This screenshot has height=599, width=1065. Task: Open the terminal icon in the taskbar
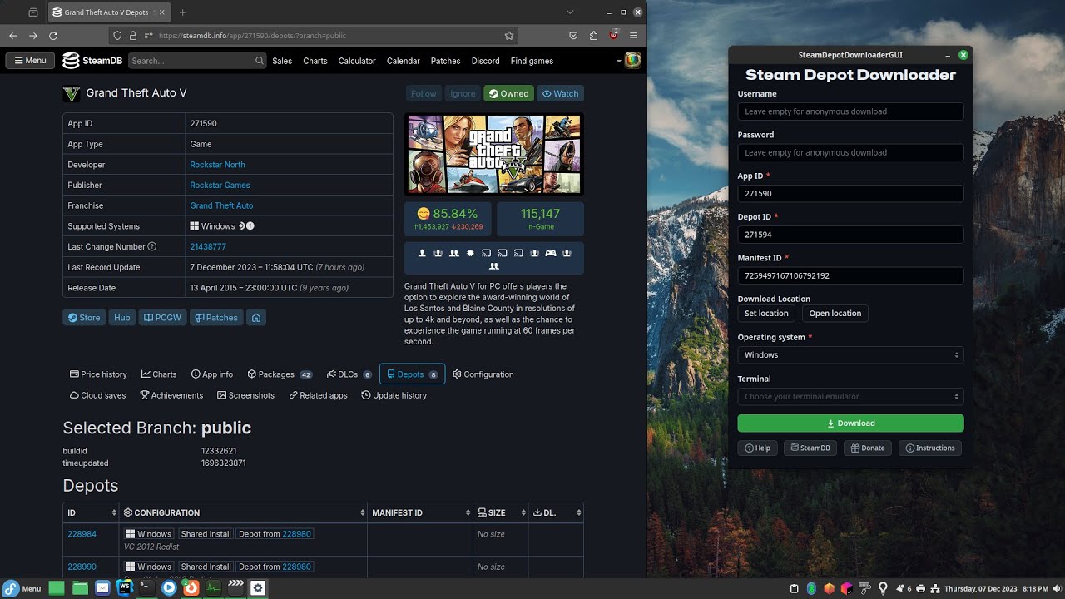tap(146, 587)
